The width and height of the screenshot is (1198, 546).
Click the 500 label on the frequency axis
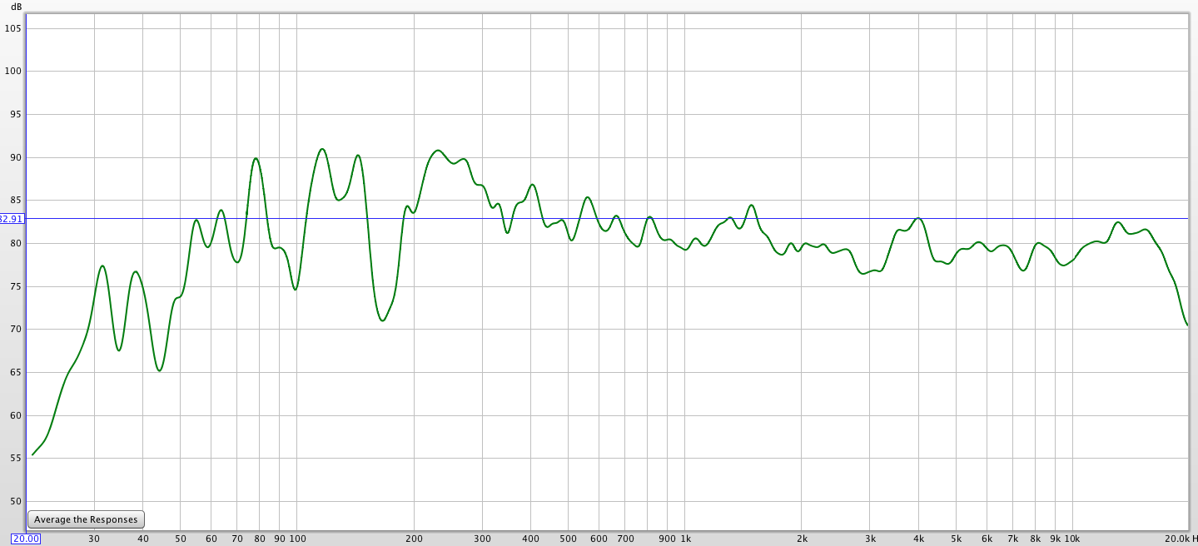569,539
